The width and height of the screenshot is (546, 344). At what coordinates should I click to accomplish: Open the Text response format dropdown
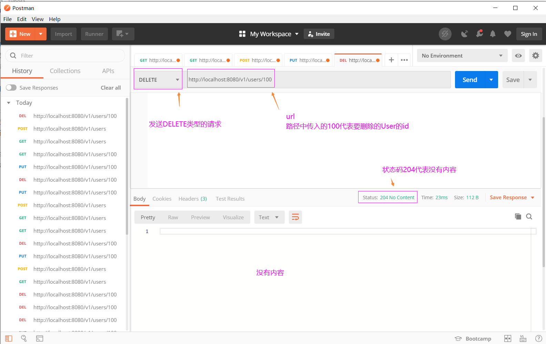269,217
